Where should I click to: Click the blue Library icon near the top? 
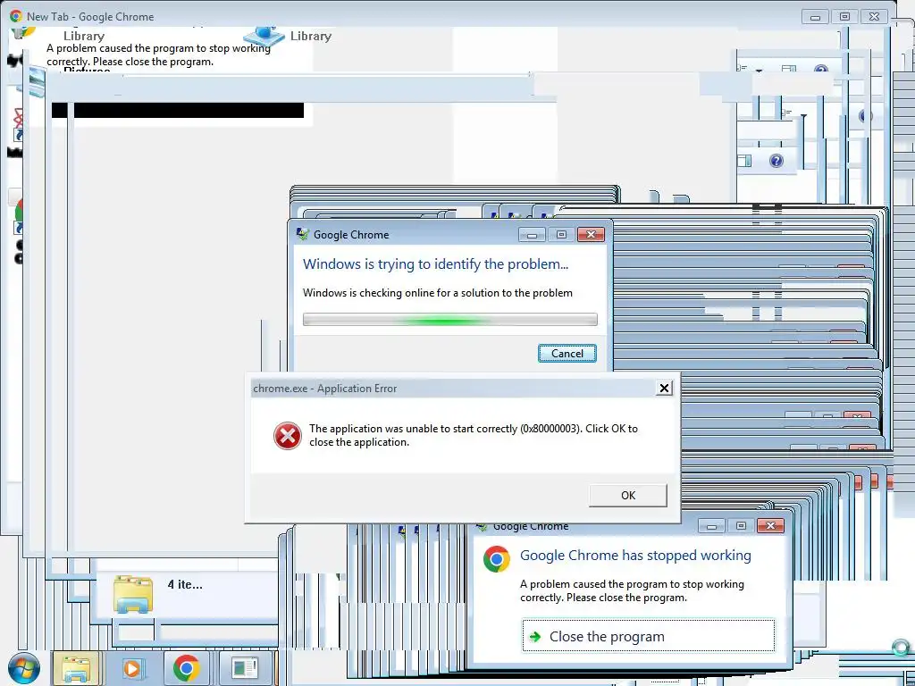coord(264,35)
